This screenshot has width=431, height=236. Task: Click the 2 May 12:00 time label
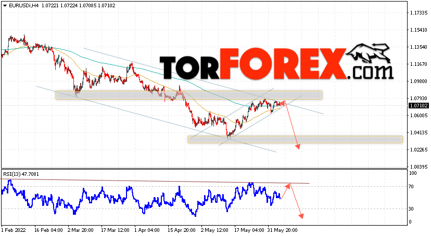point(214,230)
